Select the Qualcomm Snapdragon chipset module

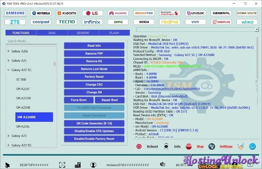click(x=169, y=13)
